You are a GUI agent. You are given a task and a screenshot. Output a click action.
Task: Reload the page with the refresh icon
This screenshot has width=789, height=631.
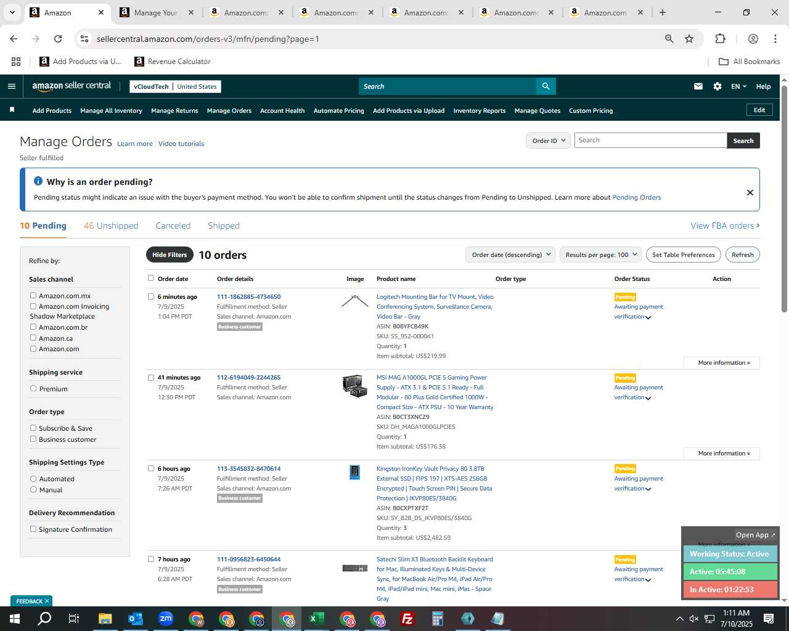coord(58,39)
